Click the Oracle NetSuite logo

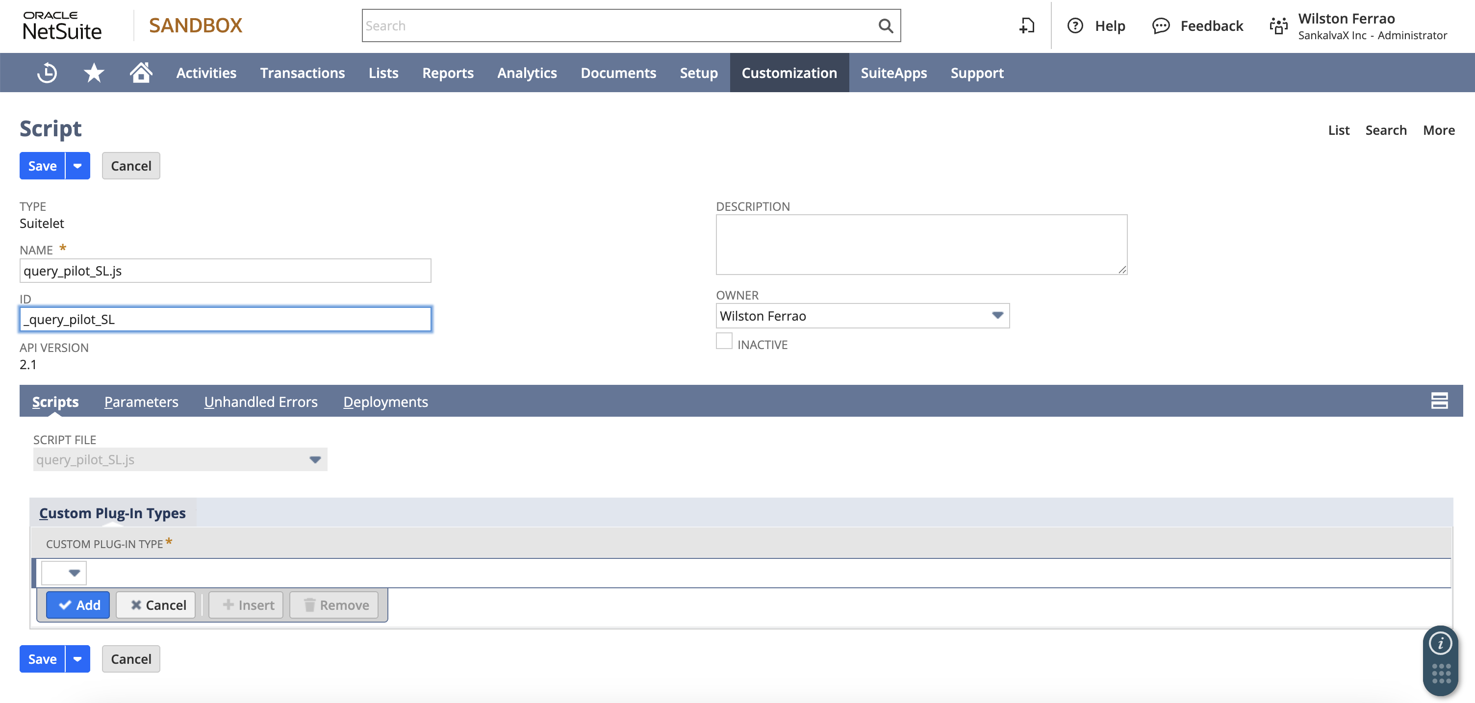[62, 26]
